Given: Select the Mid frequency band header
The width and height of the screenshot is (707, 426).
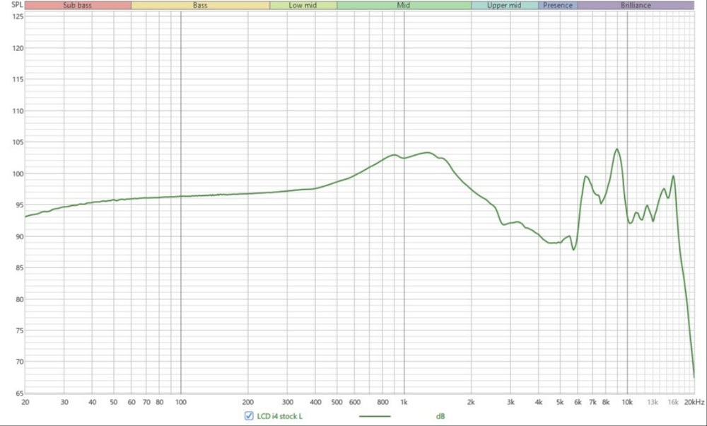Looking at the screenshot, I should click(x=404, y=6).
